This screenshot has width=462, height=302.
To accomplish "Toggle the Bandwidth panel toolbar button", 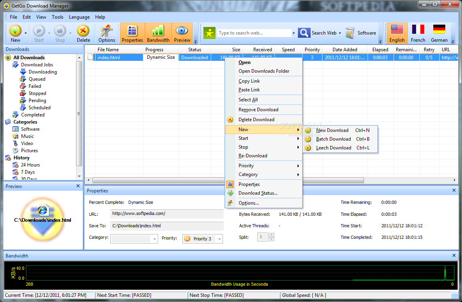I will (158, 33).
